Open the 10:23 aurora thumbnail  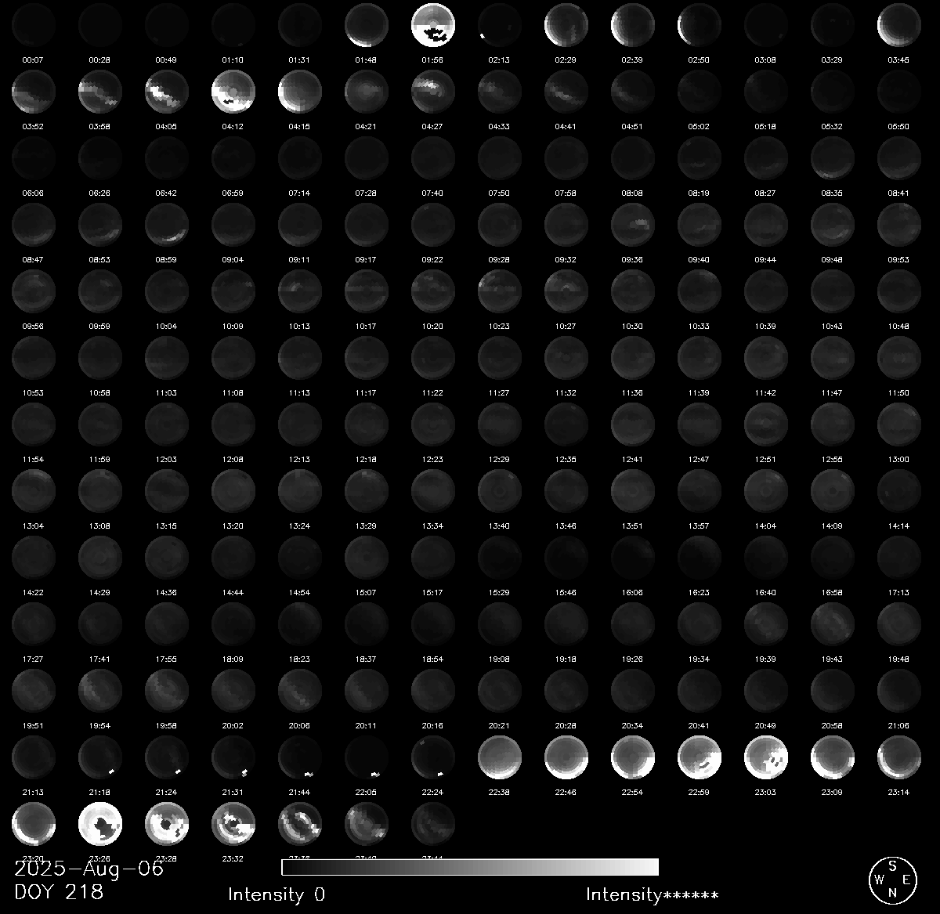tap(500, 292)
